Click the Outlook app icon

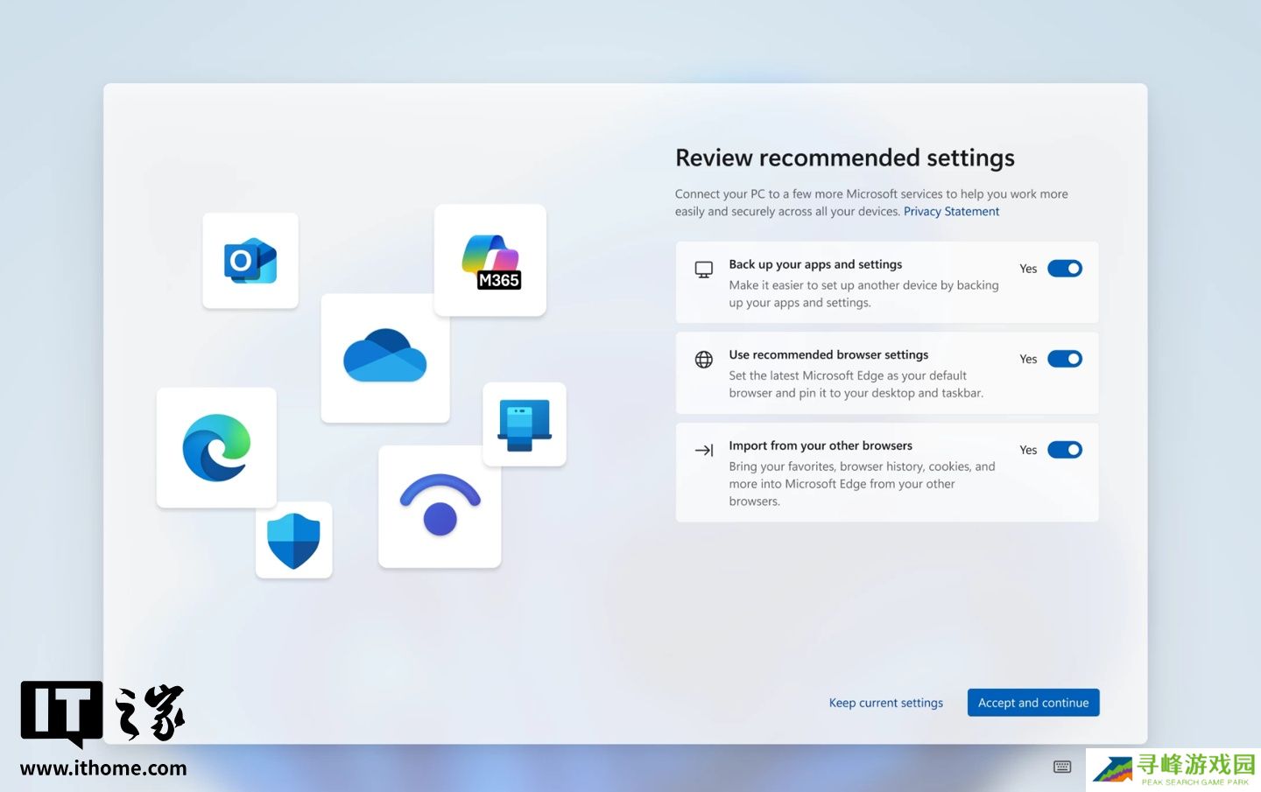(250, 261)
